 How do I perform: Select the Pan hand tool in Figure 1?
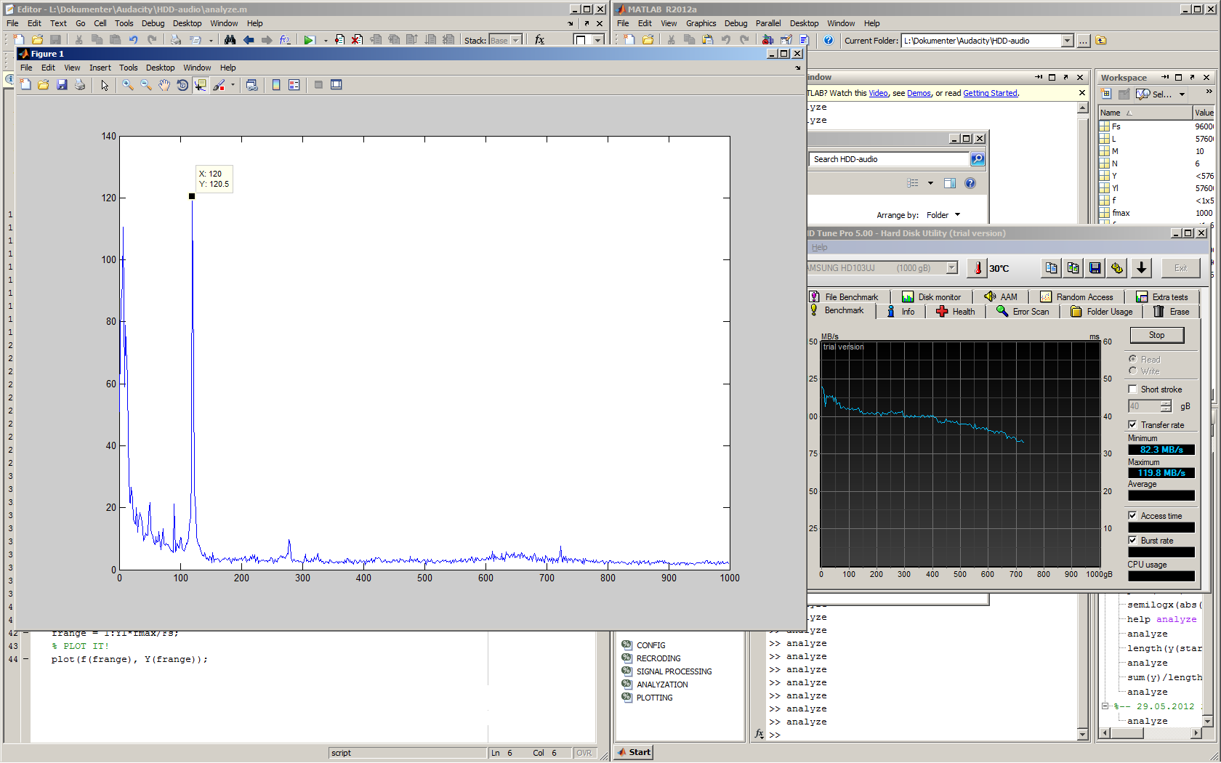point(164,85)
